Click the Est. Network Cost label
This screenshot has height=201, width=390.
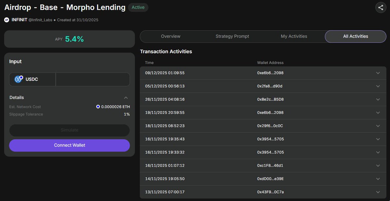tap(25, 107)
